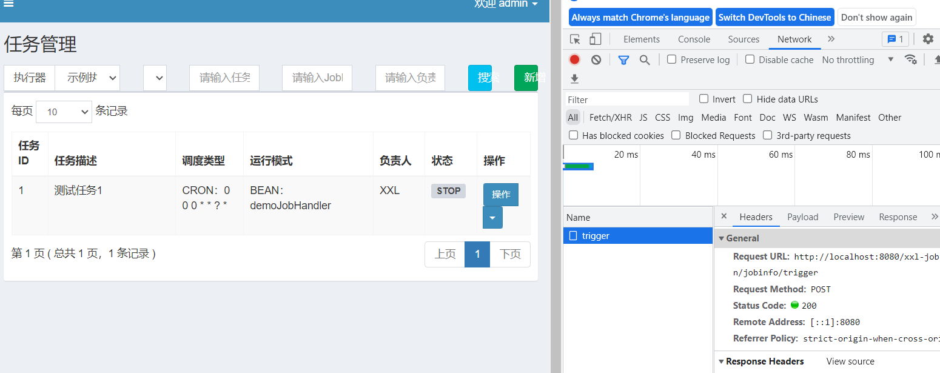Open DevTools settings gear
Image resolution: width=940 pixels, height=373 pixels.
[x=928, y=39]
